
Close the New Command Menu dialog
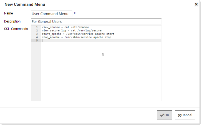[196, 4]
